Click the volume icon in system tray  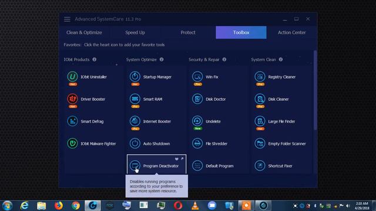(348, 206)
